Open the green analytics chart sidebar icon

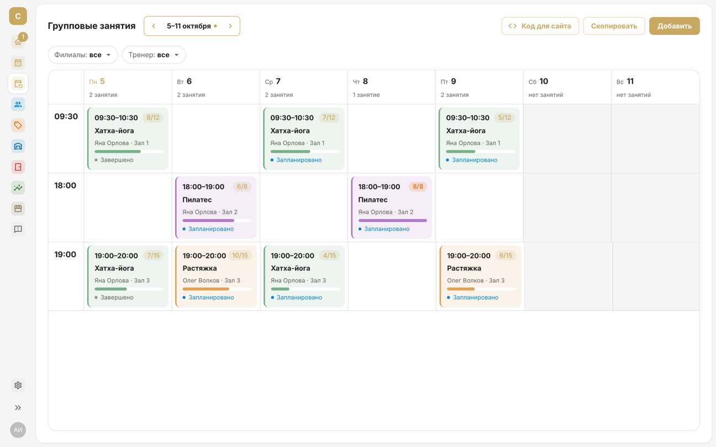pyautogui.click(x=18, y=188)
